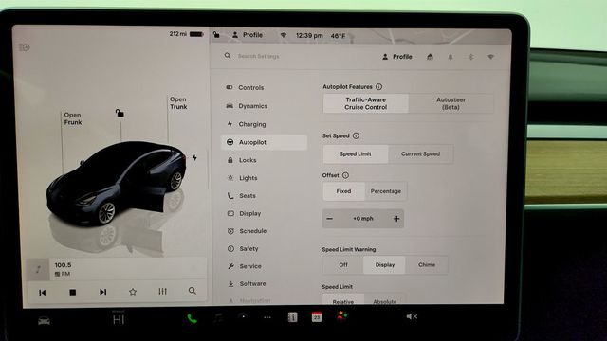Set Speed Limit Warning to Chime
607x341 pixels.
coord(427,265)
